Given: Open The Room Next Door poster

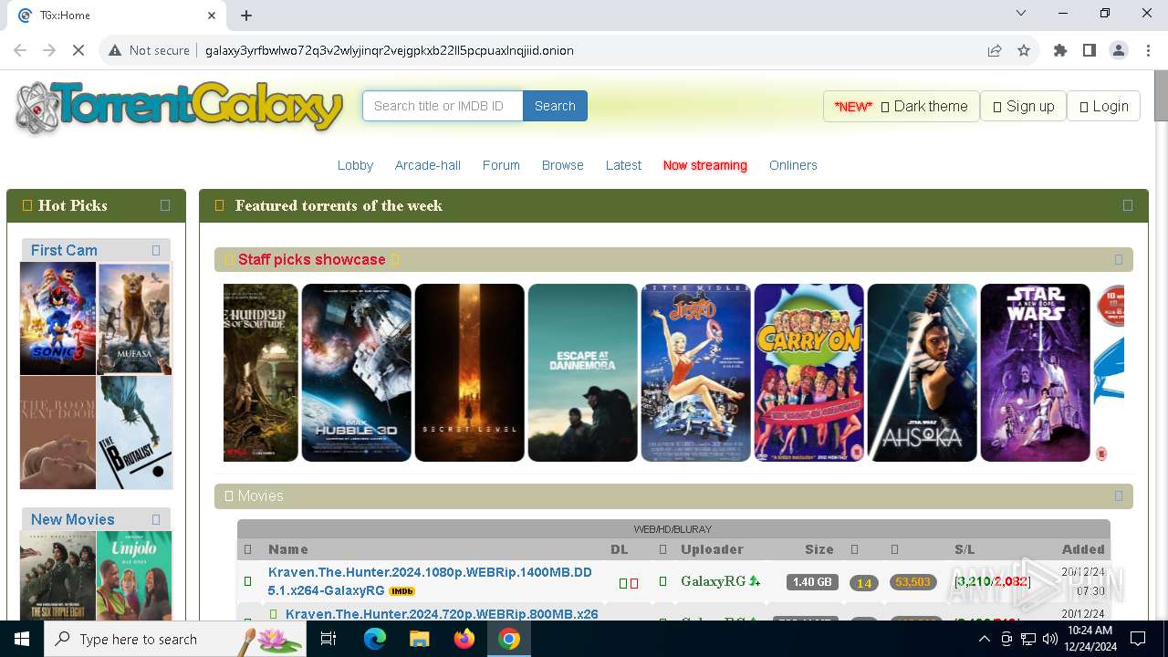Looking at the screenshot, I should tap(57, 433).
